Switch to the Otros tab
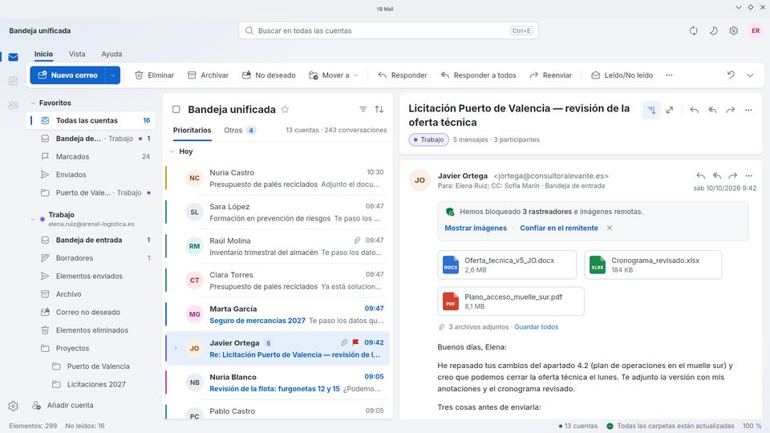The height and width of the screenshot is (433, 770). (x=239, y=131)
